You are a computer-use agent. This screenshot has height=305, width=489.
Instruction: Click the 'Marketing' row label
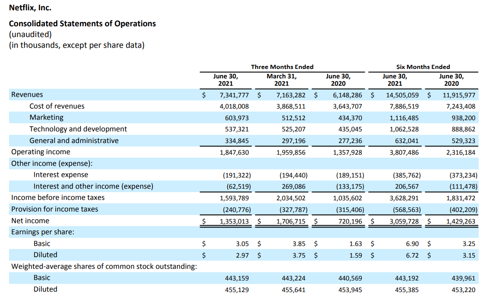tap(47, 118)
